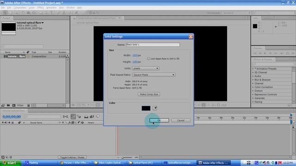Play the preview in the Preview panel
This screenshot has height=166, width=296.
[265, 53]
